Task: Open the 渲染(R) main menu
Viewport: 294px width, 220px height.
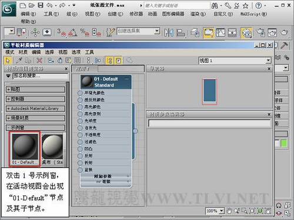Action: tap(198, 14)
